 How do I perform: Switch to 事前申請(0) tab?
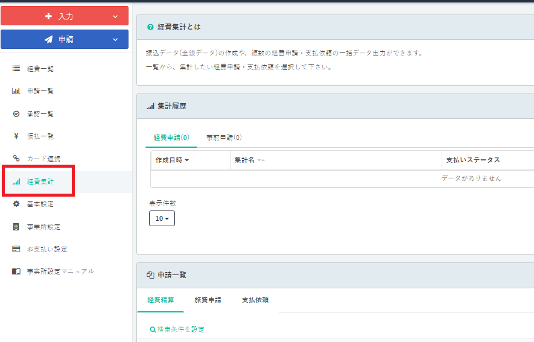point(224,138)
